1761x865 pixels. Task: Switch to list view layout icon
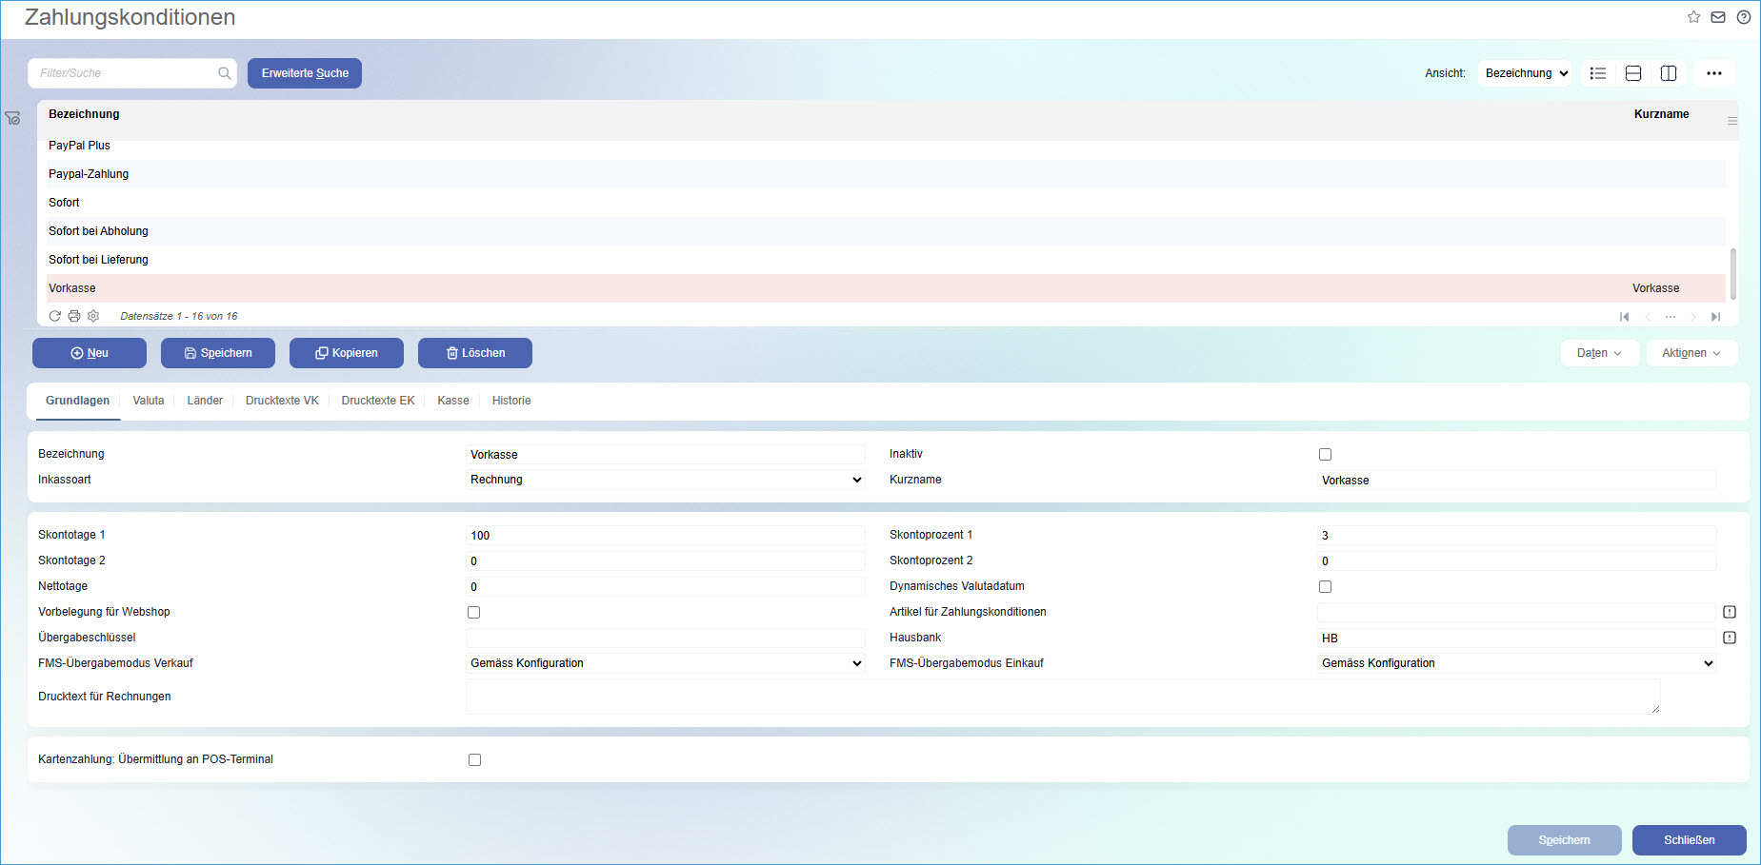coord(1598,73)
